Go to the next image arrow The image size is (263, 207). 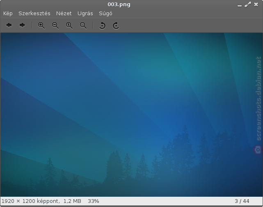point(22,25)
